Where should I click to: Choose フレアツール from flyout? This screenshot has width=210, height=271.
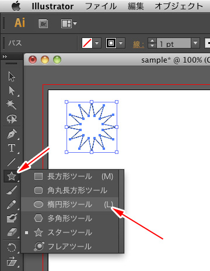[69, 246]
